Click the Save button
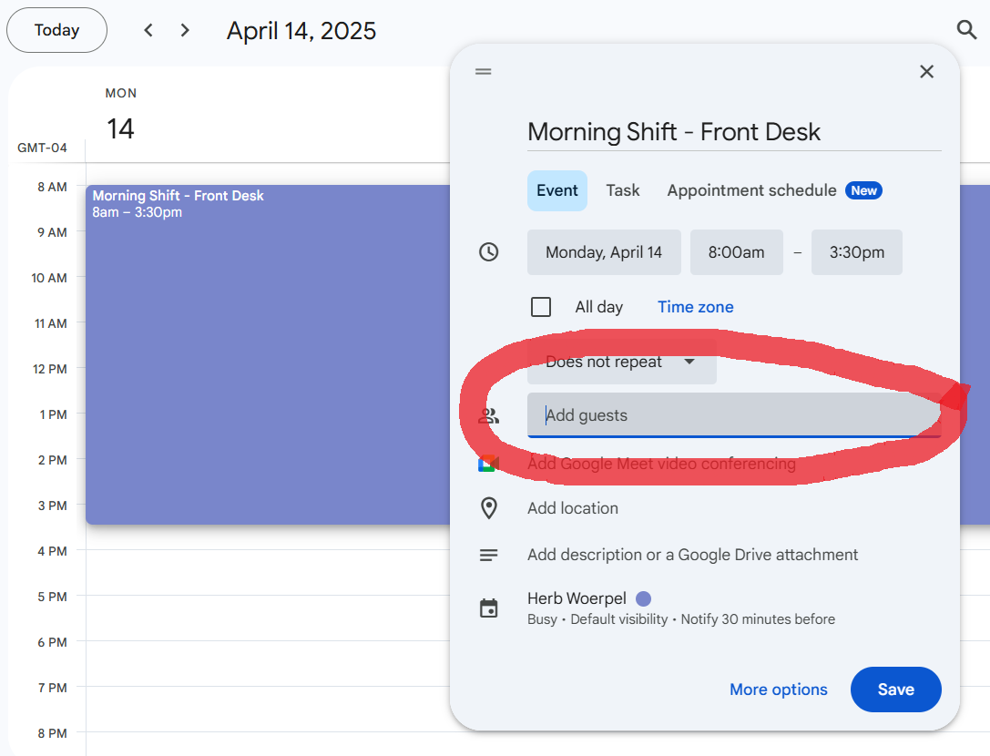The height and width of the screenshot is (756, 990). [895, 690]
